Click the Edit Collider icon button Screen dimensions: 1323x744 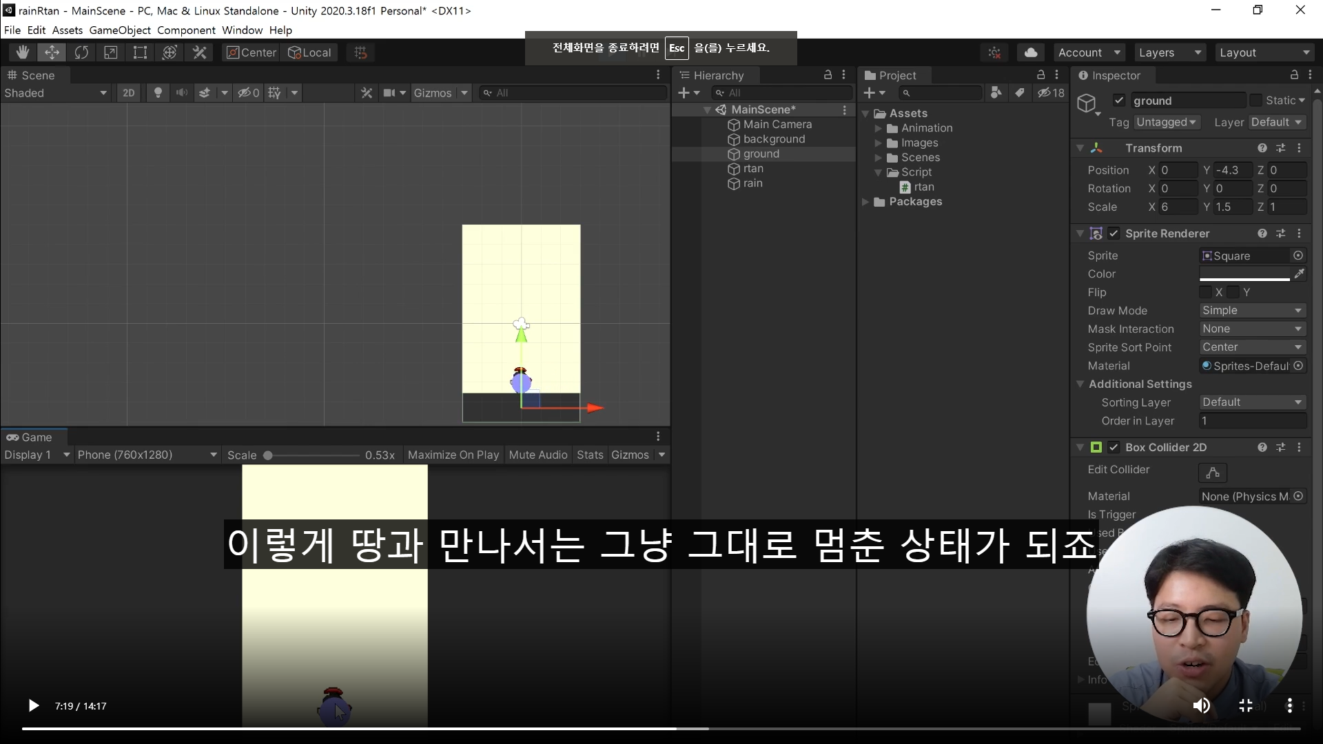click(1213, 473)
